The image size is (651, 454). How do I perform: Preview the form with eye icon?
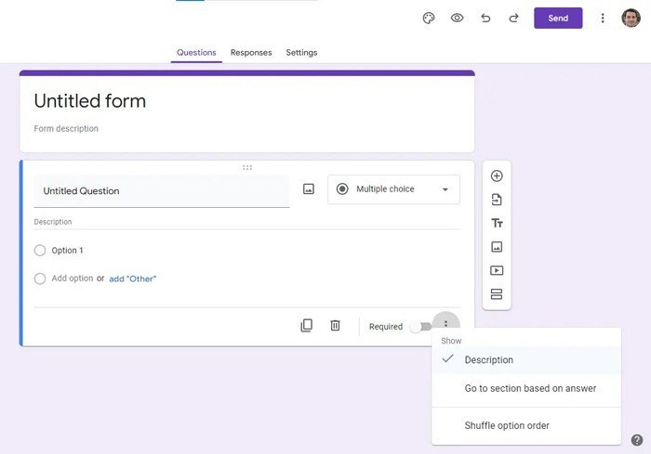[457, 19]
